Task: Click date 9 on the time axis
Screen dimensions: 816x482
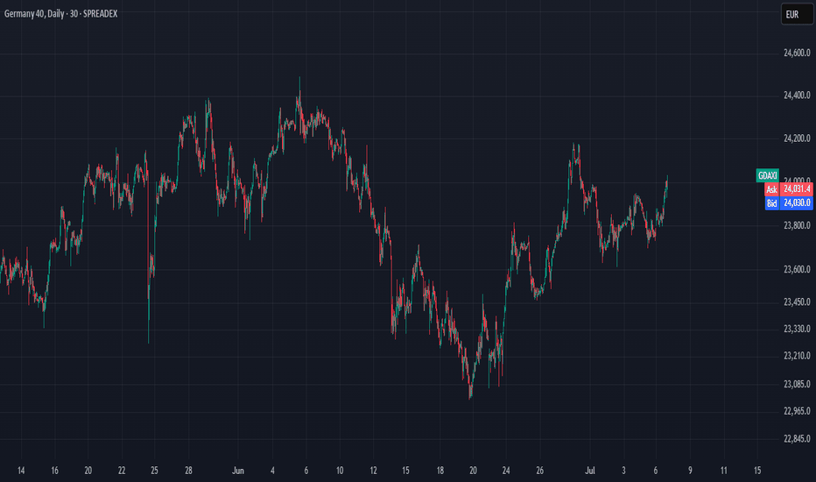Action: (690, 471)
